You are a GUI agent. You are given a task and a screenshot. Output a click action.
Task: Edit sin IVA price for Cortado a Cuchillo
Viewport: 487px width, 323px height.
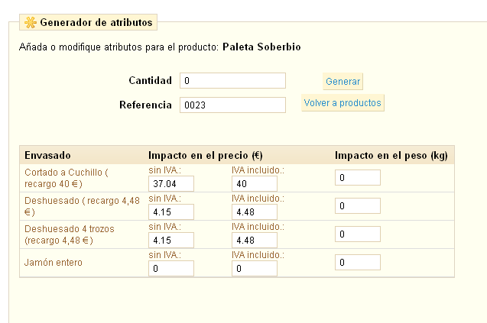[171, 183]
